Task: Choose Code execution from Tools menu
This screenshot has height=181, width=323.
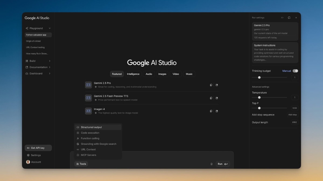Action: pos(98,133)
